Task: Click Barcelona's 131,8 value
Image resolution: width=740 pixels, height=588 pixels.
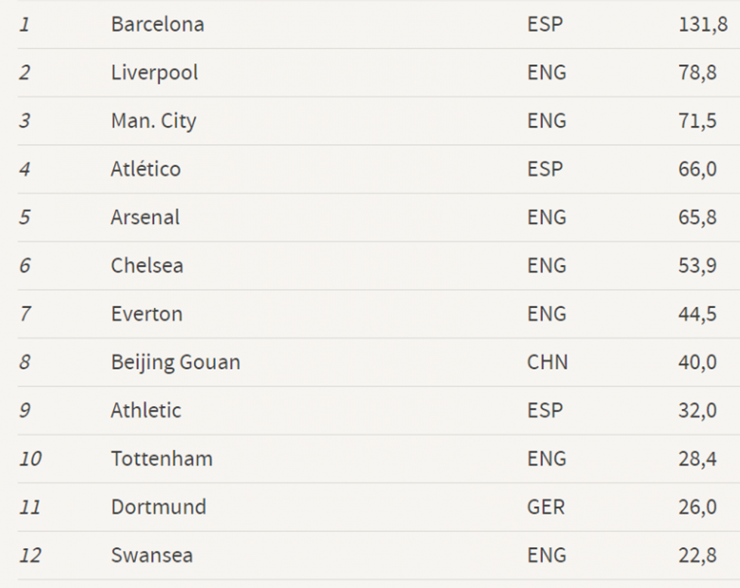Action: (702, 24)
